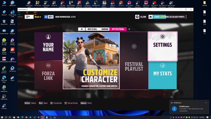Viewport: 211px width, 119px height.
Task: Open MSI Afterburner desktop icon
Action: coord(4,88)
